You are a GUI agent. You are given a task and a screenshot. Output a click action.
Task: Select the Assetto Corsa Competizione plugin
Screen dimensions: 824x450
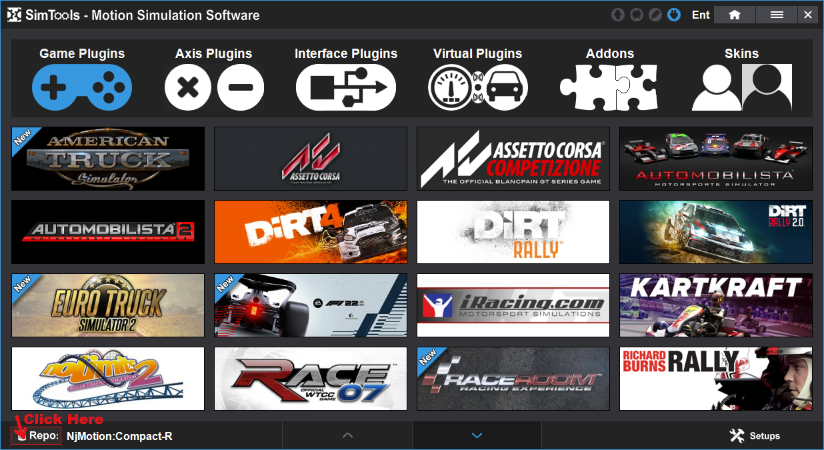point(513,159)
